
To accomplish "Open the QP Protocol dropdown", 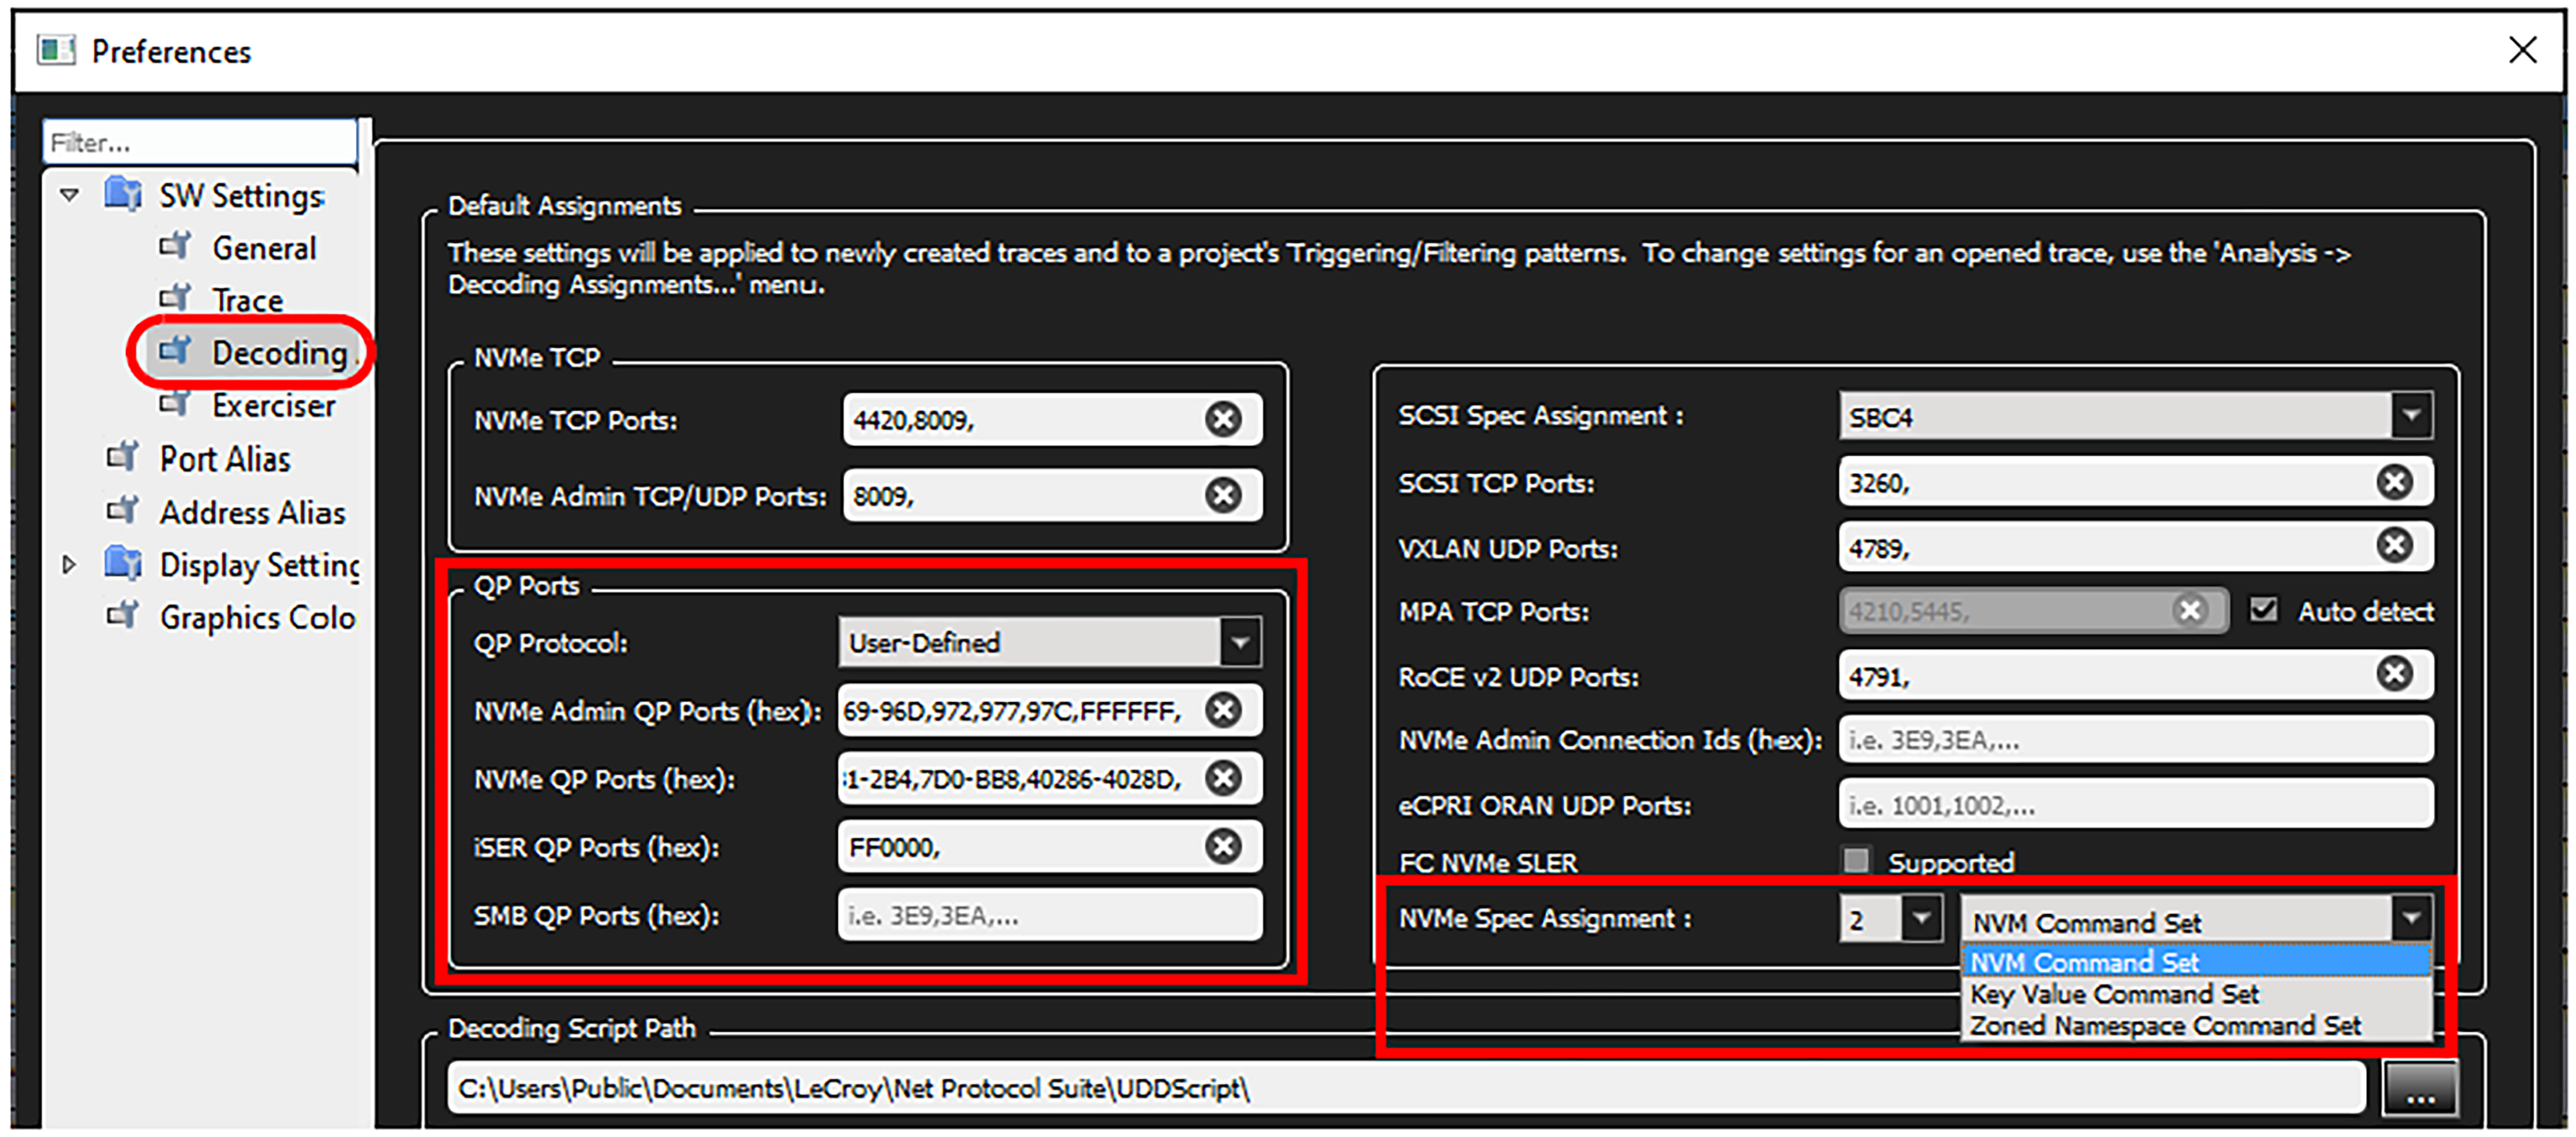I will 1240,642.
